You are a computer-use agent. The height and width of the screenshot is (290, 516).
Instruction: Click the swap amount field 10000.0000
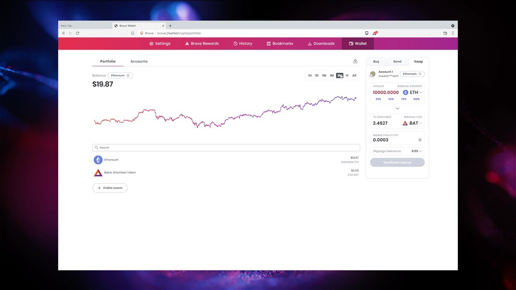(386, 93)
